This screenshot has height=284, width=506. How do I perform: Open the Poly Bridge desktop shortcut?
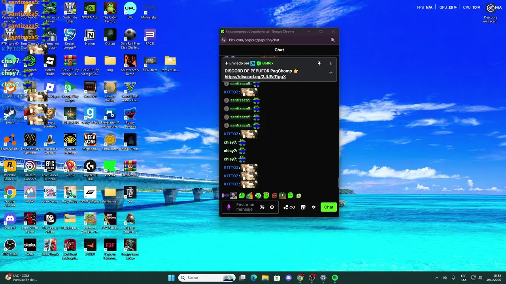[70, 194]
